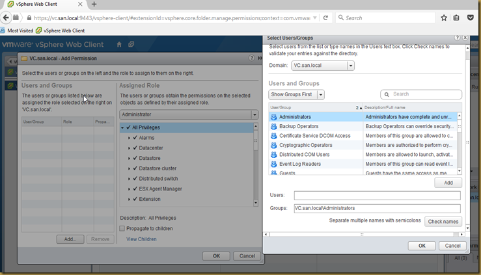The width and height of the screenshot is (481, 275).
Task: Collapse the All Privileges tree node
Action: click(x=122, y=127)
